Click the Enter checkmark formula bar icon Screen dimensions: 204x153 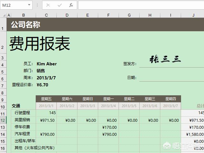click(60, 5)
